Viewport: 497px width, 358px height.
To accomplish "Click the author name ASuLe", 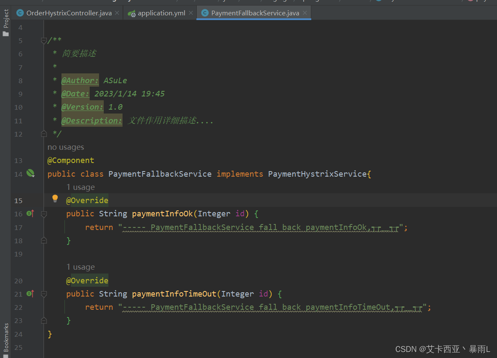I will [115, 81].
